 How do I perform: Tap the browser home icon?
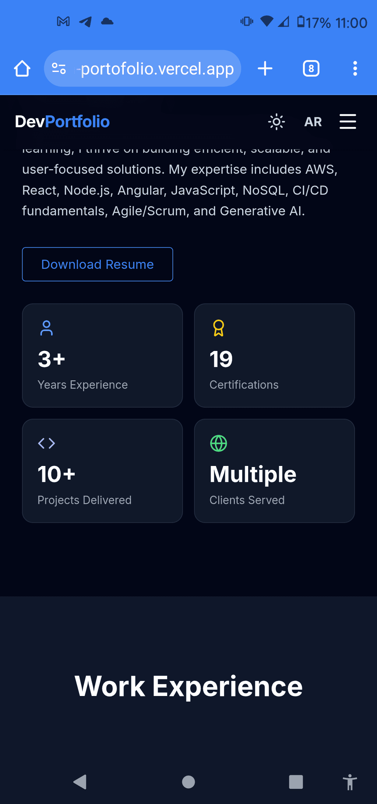tap(22, 69)
